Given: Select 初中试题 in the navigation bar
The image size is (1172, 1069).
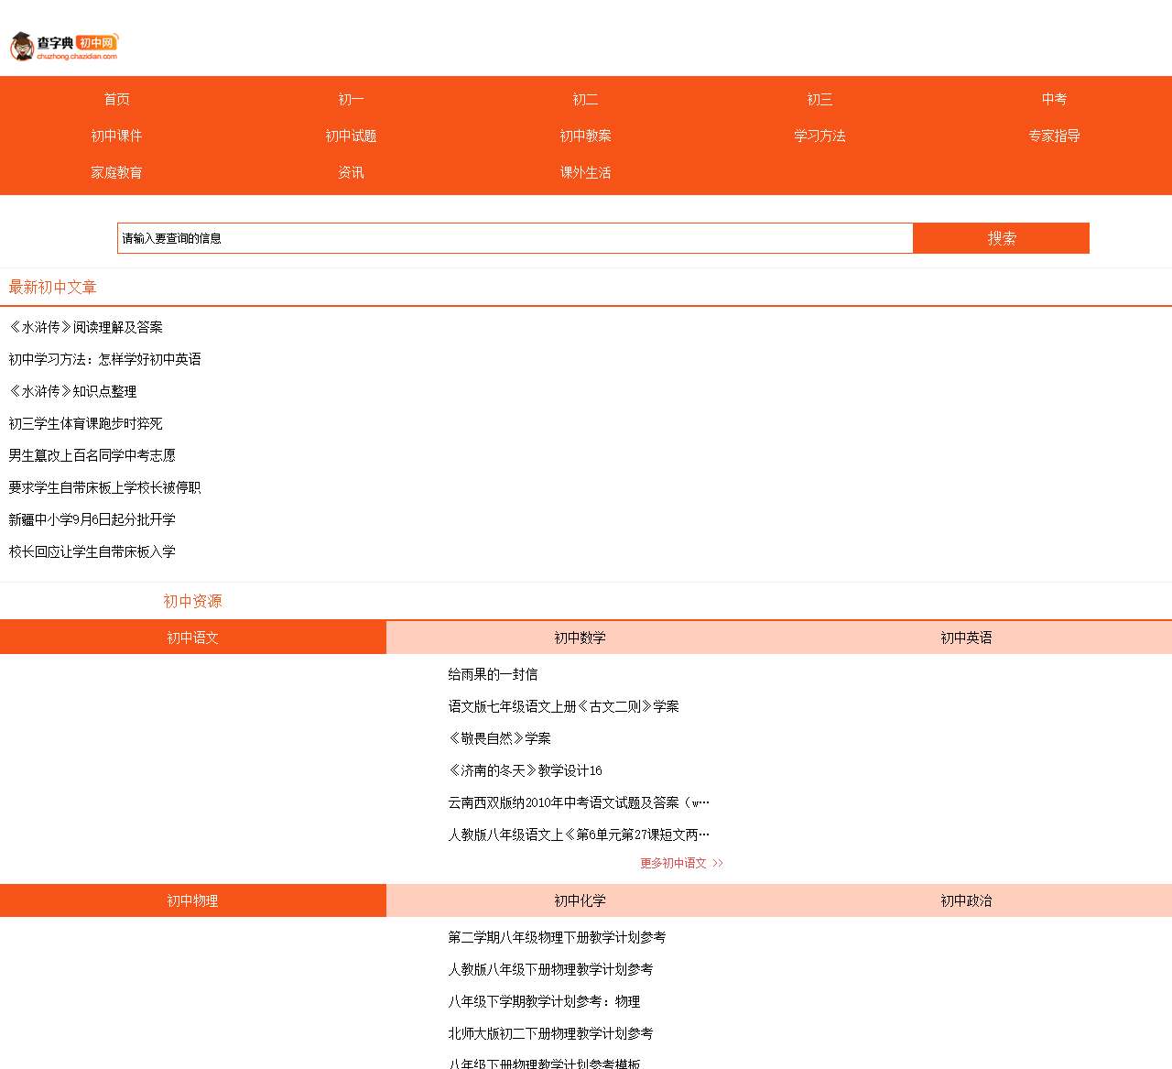Looking at the screenshot, I should (x=351, y=136).
